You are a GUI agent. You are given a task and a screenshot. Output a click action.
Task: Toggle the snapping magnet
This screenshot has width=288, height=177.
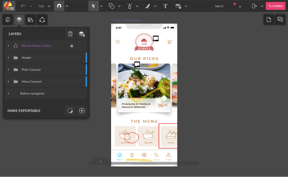tap(59, 6)
